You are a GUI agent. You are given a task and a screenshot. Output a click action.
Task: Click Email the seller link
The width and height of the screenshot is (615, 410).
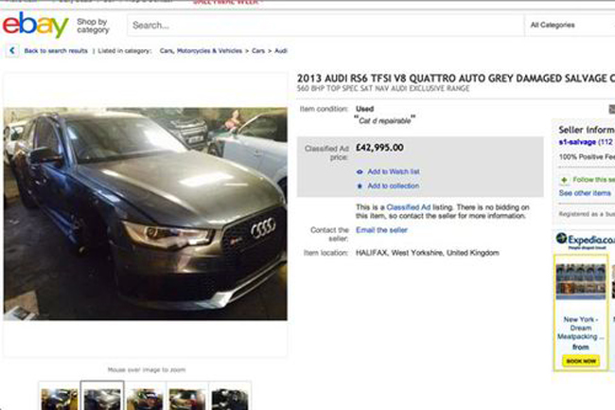pyautogui.click(x=381, y=230)
